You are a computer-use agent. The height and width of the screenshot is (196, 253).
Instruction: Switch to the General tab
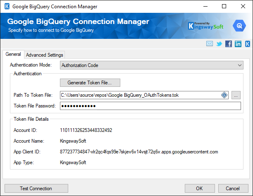pos(13,54)
